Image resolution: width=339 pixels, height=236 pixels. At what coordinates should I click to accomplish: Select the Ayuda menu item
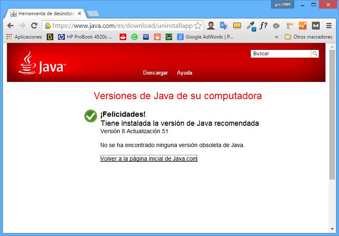pos(184,73)
